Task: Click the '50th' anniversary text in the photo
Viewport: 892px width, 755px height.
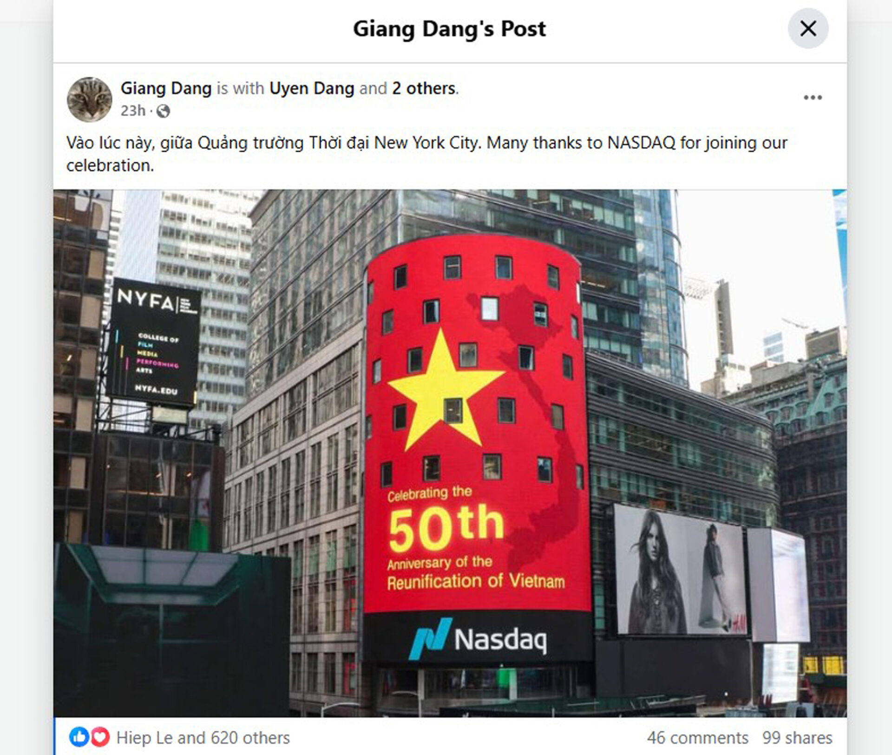Action: (x=446, y=529)
